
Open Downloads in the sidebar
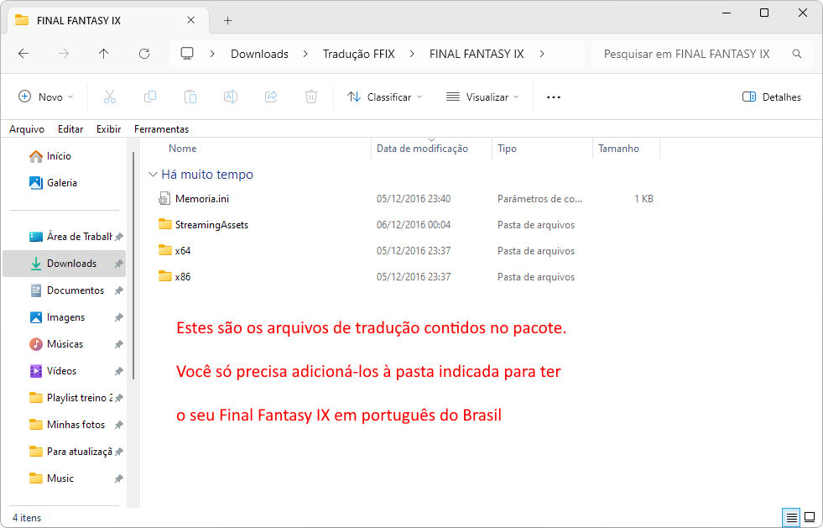64,264
